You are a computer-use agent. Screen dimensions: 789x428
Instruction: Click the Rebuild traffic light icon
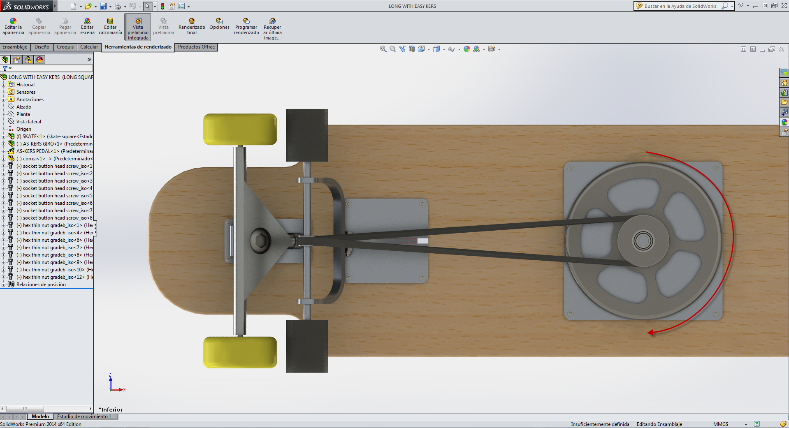click(162, 6)
